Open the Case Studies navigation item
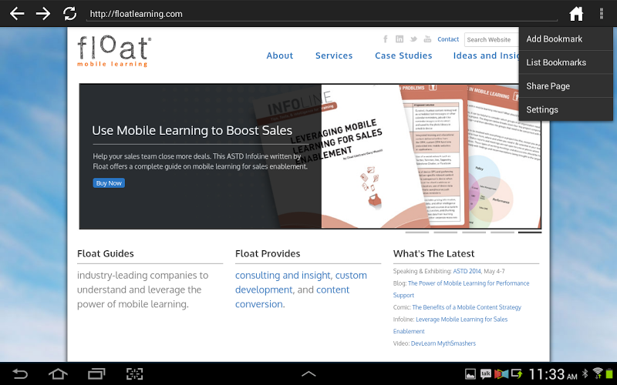Viewport: 617px width, 385px height. [403, 55]
